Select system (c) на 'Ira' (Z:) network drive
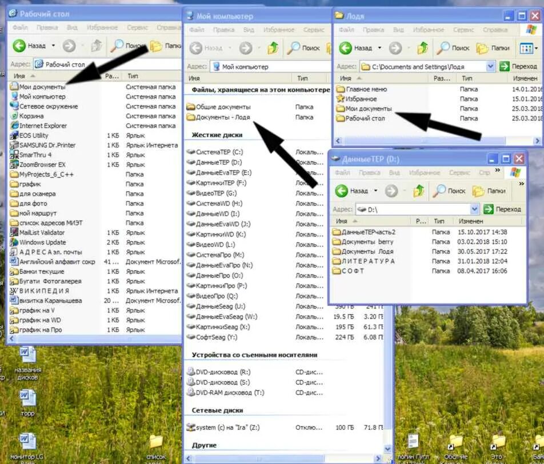544x464 pixels. [223, 427]
